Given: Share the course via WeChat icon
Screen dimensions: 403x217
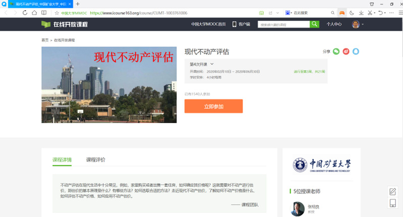Looking at the screenshot, I should [x=336, y=51].
